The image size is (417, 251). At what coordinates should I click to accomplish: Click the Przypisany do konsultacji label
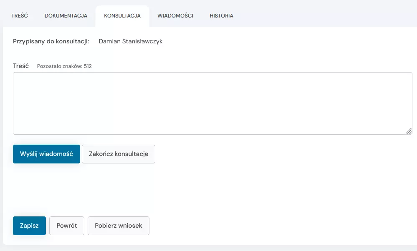coord(51,41)
